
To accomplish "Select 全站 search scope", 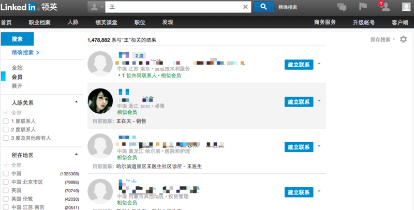I will [x=17, y=68].
